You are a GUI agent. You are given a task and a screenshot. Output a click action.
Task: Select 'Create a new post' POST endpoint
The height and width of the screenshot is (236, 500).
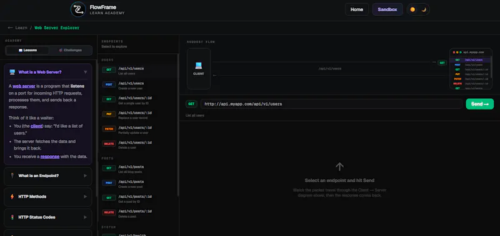click(138, 183)
